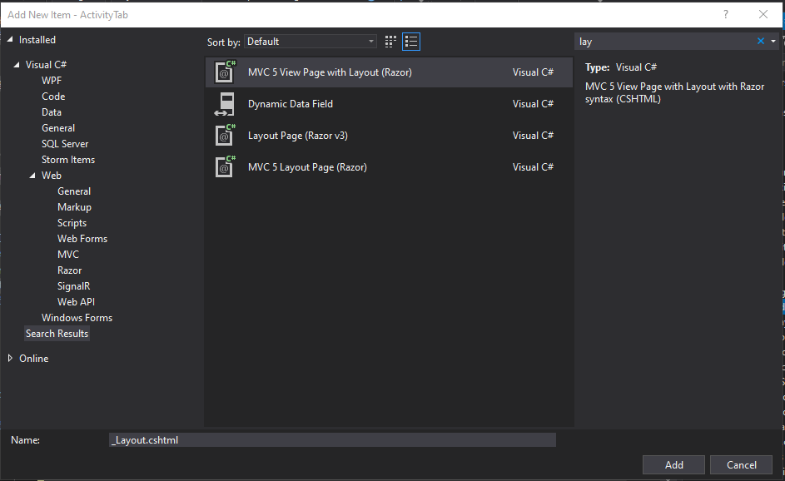Open the search options dropdown arrow
Viewport: 785px width, 481px height.
pyautogui.click(x=773, y=41)
